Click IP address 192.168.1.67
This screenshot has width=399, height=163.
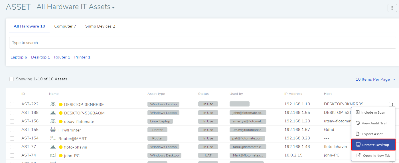point(297,130)
